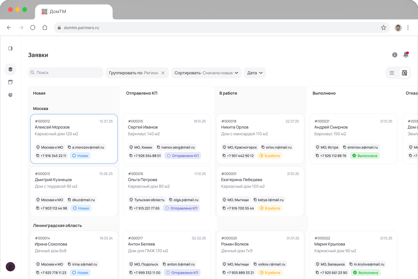Click Выполнена badge on Андрей Смирнов card
This screenshot has height=279, width=418.
click(x=365, y=156)
